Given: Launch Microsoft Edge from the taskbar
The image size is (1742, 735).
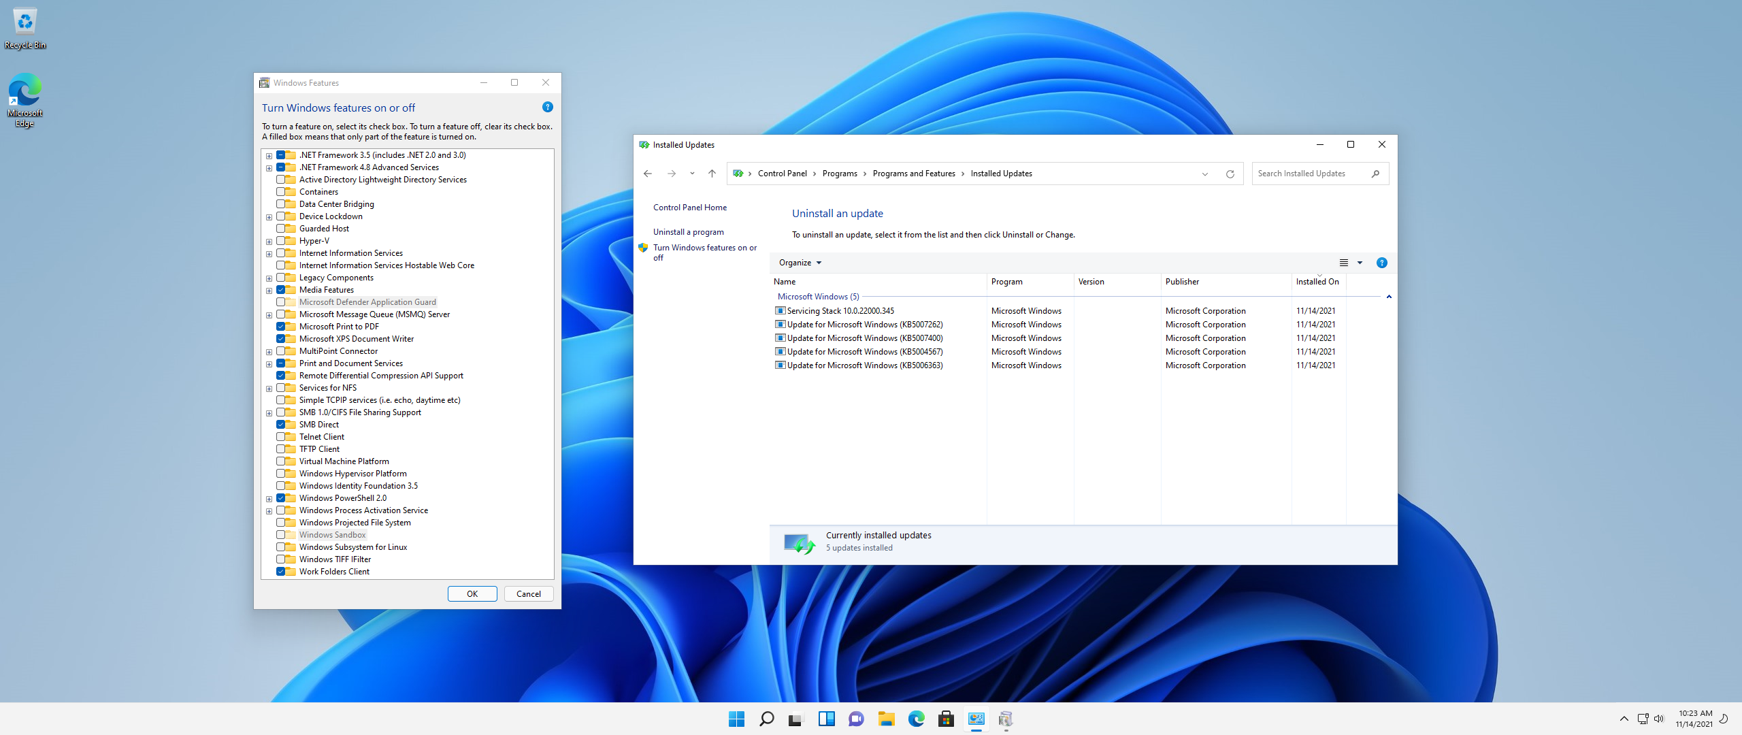Looking at the screenshot, I should 916,719.
